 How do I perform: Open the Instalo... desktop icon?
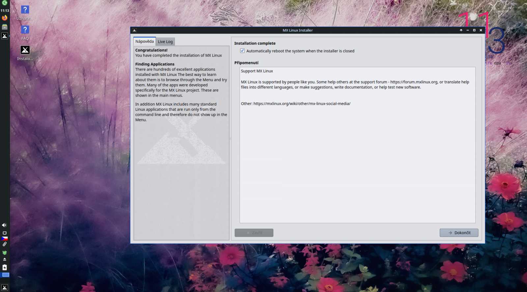[x=25, y=53]
